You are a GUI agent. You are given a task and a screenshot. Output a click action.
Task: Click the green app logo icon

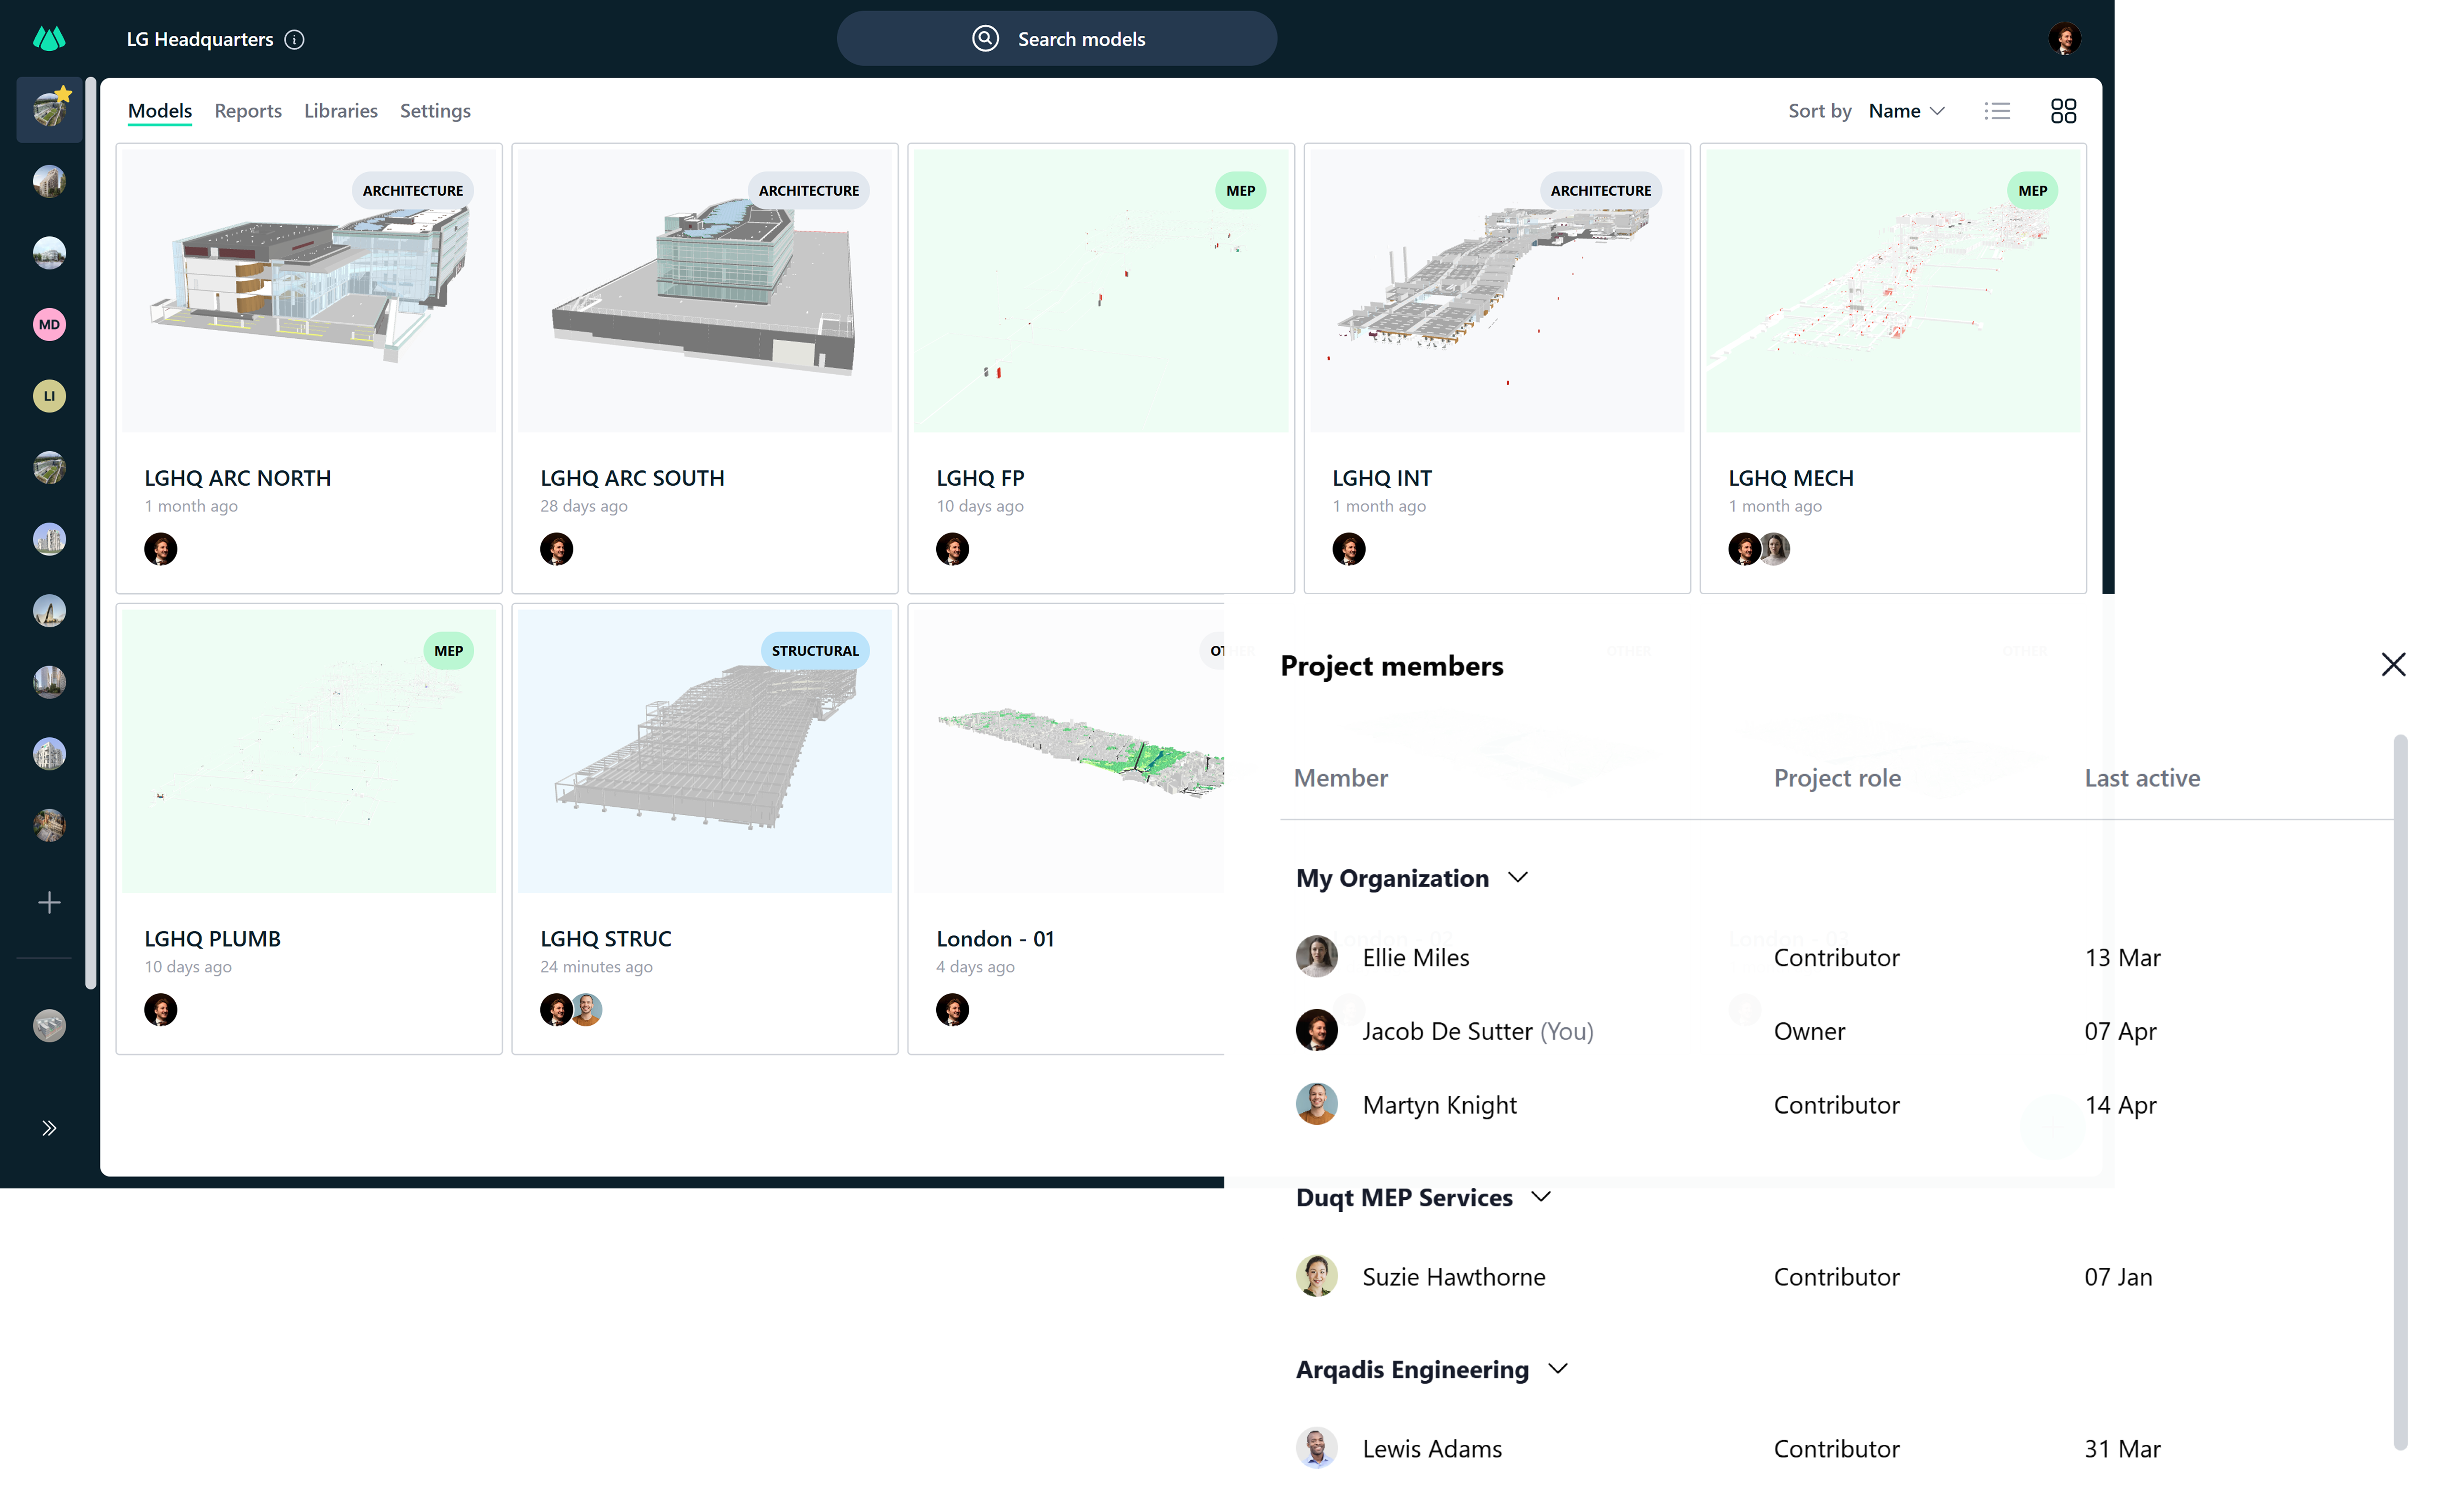[x=49, y=39]
